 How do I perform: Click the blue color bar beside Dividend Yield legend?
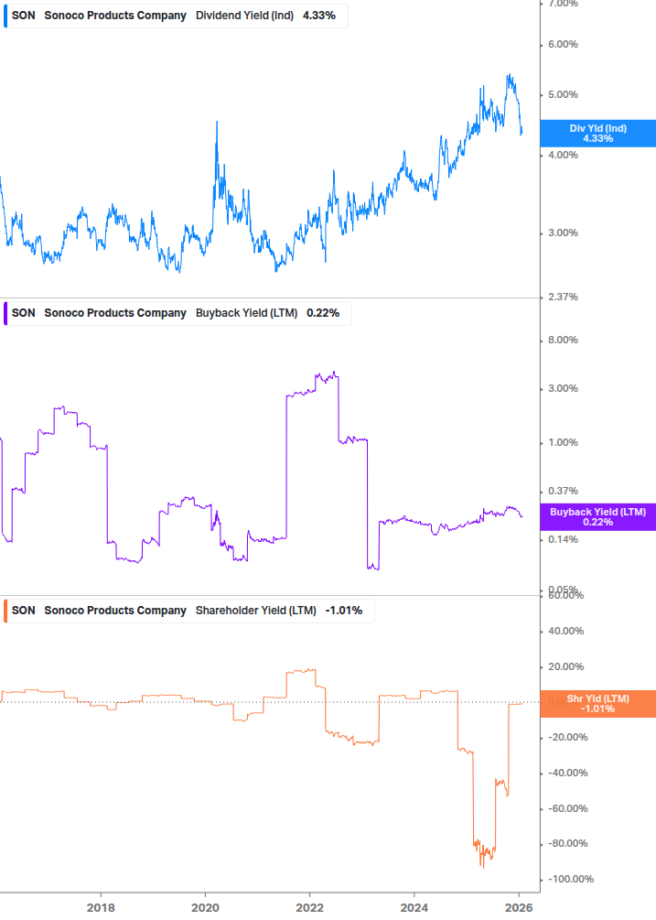coord(5,16)
